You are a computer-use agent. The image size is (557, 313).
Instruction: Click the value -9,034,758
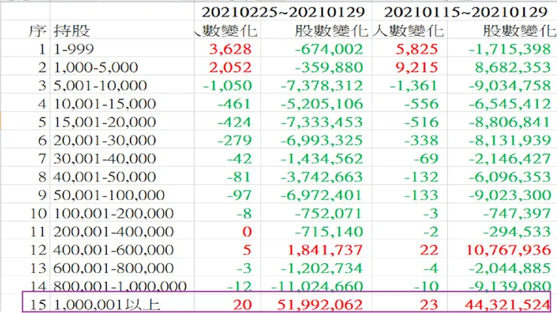(510, 86)
